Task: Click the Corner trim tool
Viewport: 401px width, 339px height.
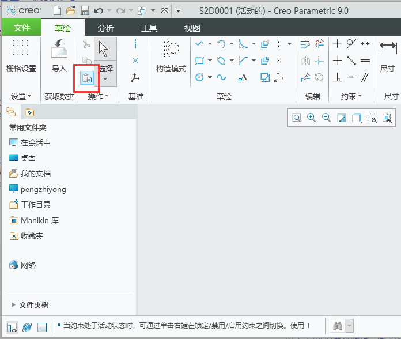Action: point(319,61)
